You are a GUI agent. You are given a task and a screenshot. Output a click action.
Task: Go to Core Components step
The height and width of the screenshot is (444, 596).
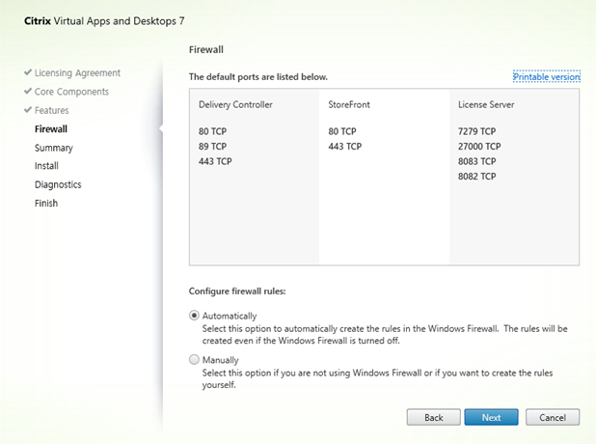71,92
